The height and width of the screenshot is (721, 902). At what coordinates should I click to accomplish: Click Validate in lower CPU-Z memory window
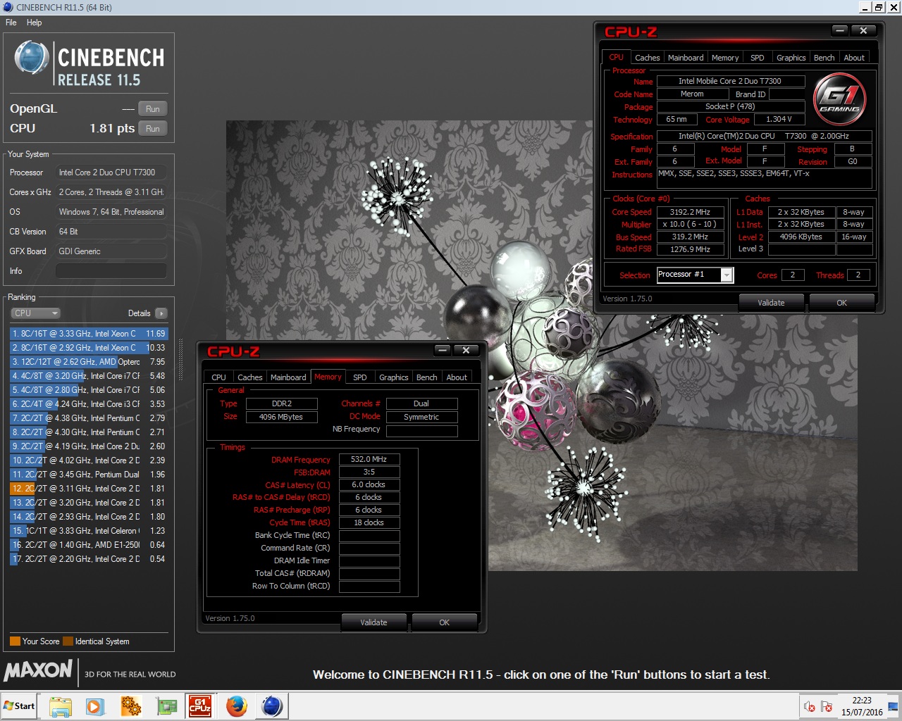(373, 622)
